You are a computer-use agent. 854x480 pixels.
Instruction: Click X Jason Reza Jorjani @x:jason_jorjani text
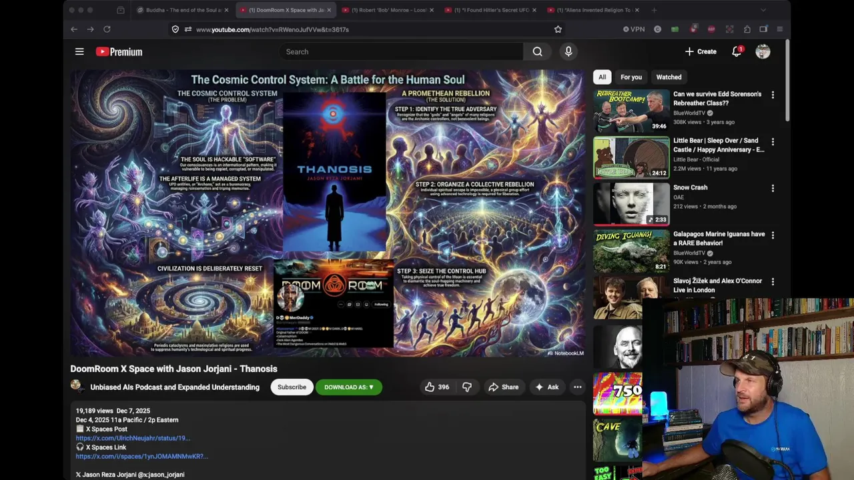point(129,475)
